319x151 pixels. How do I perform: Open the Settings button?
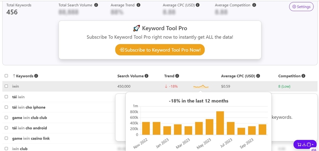[x=301, y=7]
